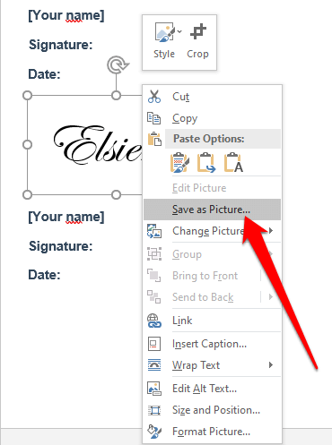
Task: Click the top-left resize handle of signature
Action: point(27,96)
